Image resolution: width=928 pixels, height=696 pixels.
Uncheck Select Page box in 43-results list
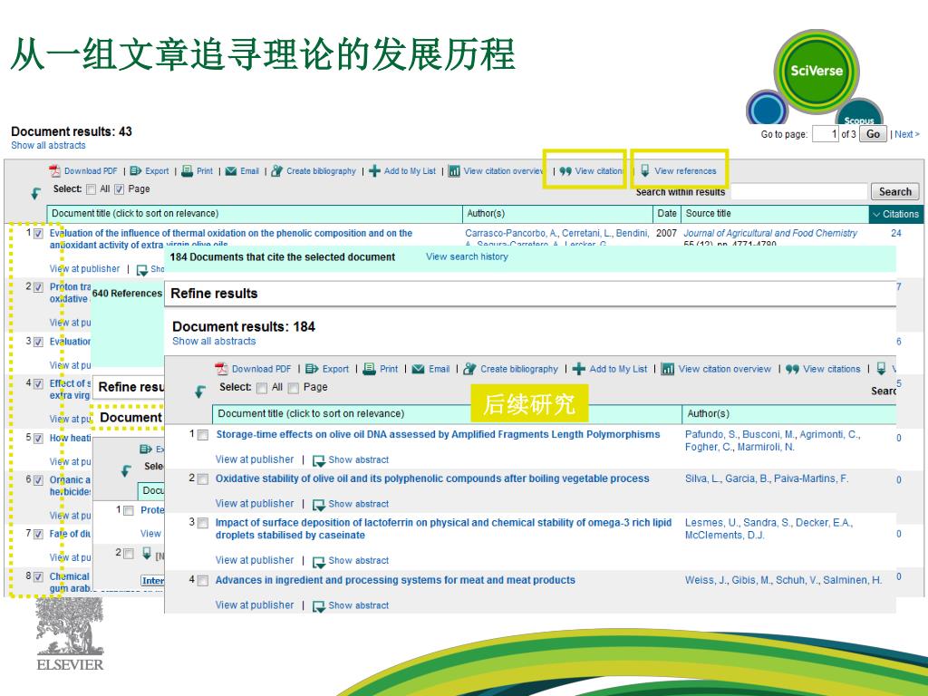(x=119, y=189)
